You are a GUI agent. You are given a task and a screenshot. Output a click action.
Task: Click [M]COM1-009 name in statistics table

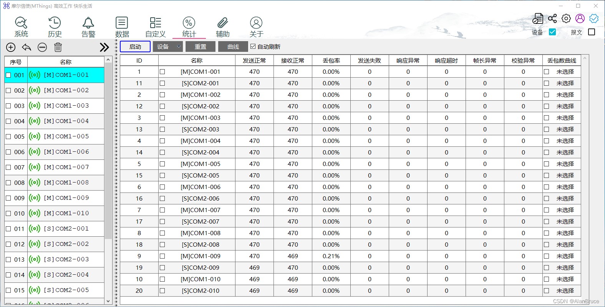(201, 256)
